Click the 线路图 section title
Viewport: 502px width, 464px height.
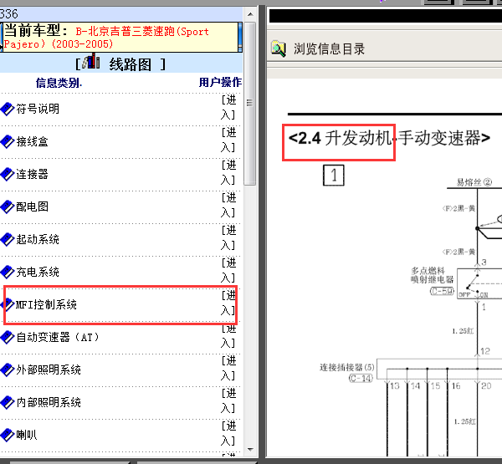tap(130, 64)
